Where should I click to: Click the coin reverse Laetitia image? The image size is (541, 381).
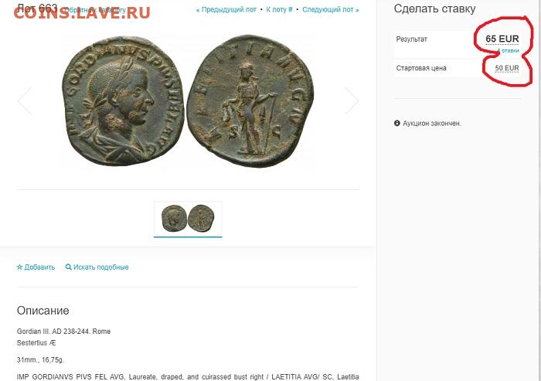tap(250, 100)
